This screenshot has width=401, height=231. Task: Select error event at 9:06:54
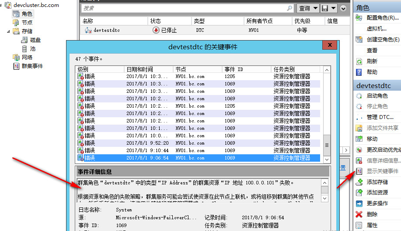pos(198,158)
